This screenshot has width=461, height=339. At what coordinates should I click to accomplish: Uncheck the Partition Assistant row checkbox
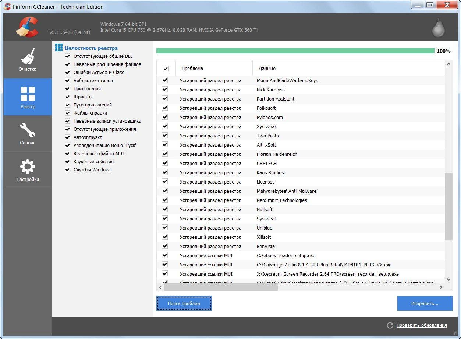coord(165,99)
